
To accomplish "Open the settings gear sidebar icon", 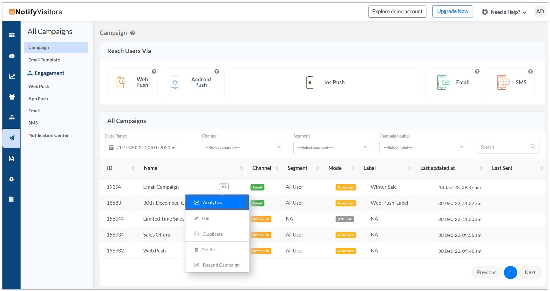I will tap(12, 179).
